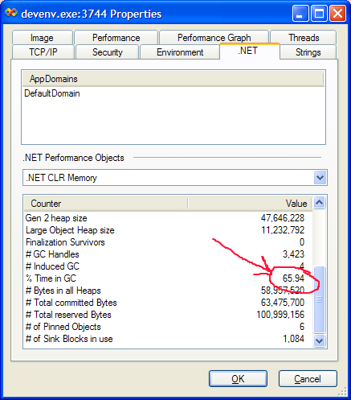351x400 pixels.
Task: Select the .NET tab
Action: (x=250, y=51)
